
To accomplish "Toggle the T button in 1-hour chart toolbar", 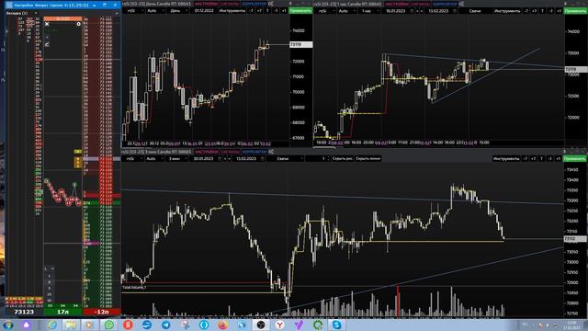I will click(542, 11).
